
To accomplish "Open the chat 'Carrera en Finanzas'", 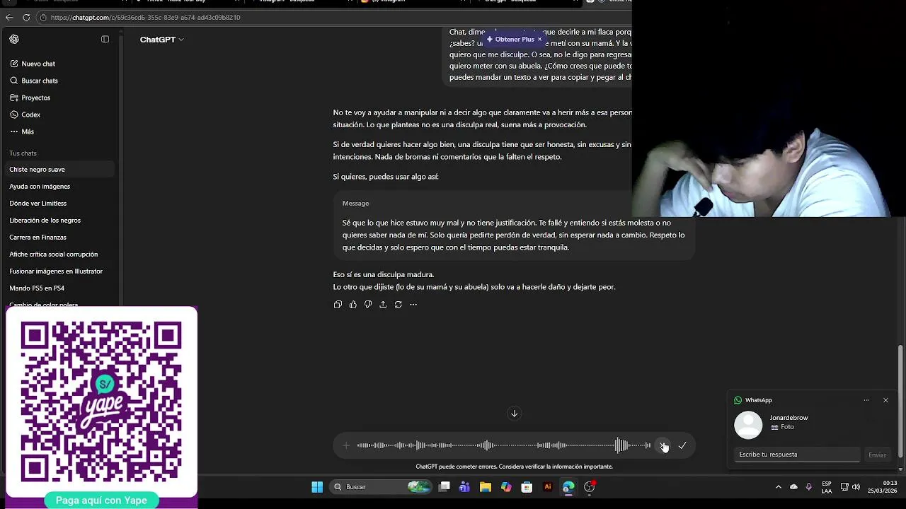I will (59, 238).
